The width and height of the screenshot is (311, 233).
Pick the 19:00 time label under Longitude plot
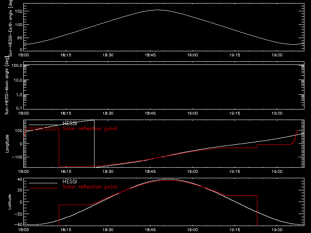192,172
